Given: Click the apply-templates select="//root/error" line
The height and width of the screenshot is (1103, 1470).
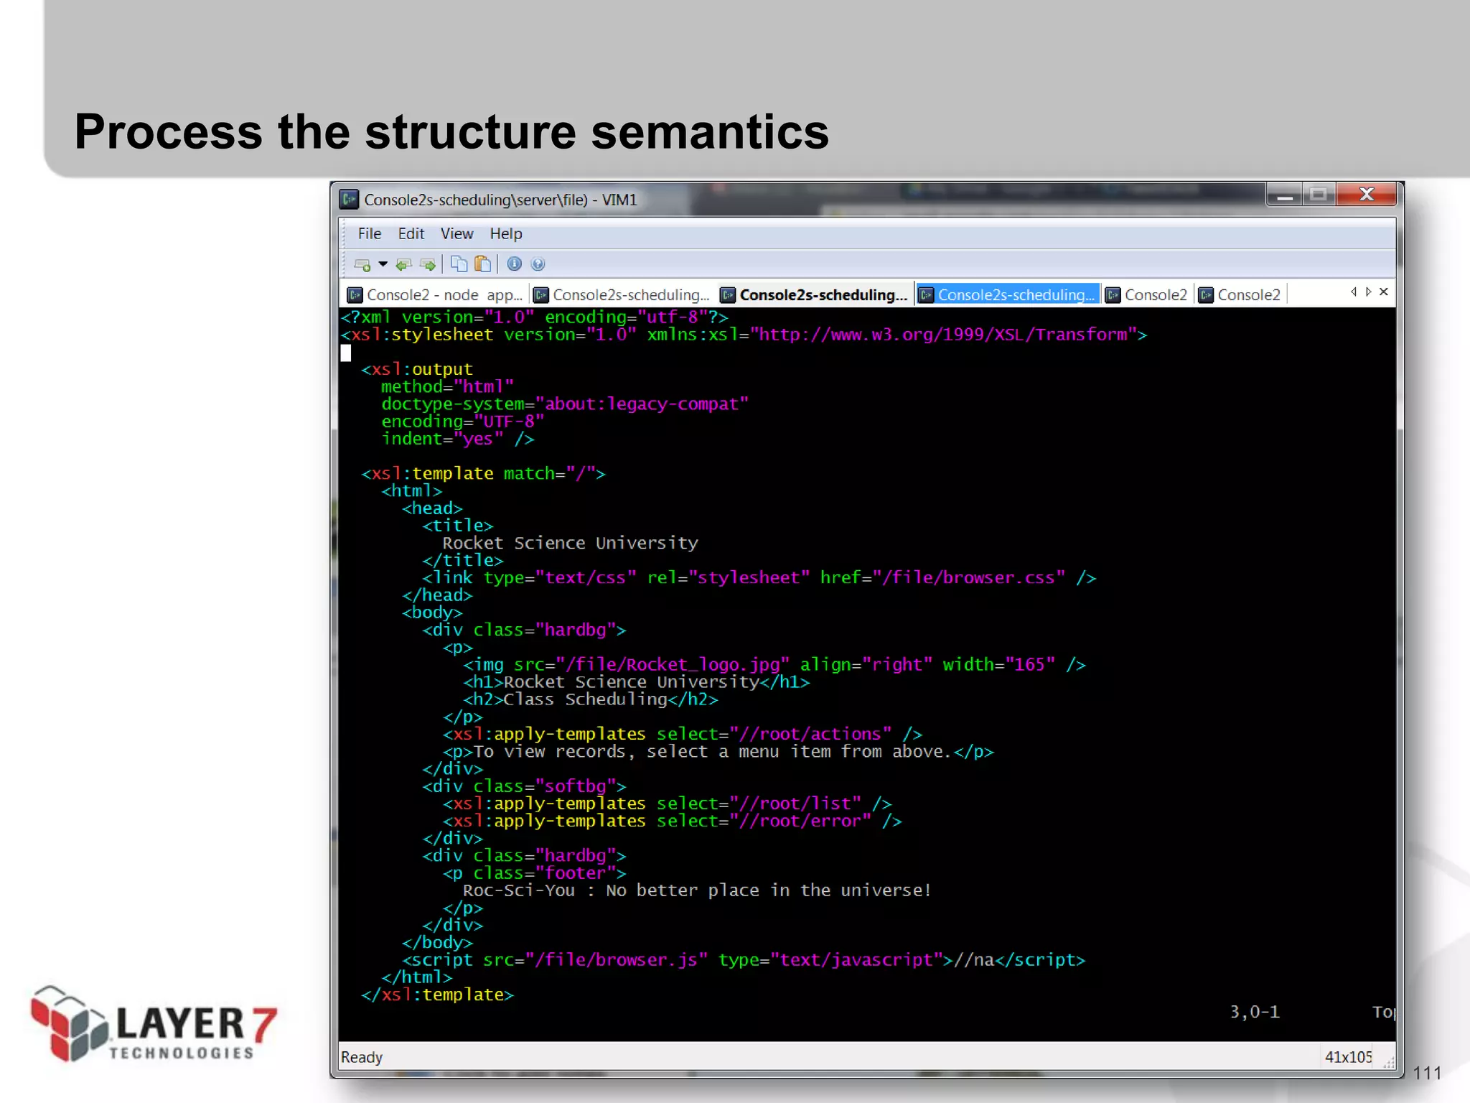Looking at the screenshot, I should pyautogui.click(x=673, y=822).
